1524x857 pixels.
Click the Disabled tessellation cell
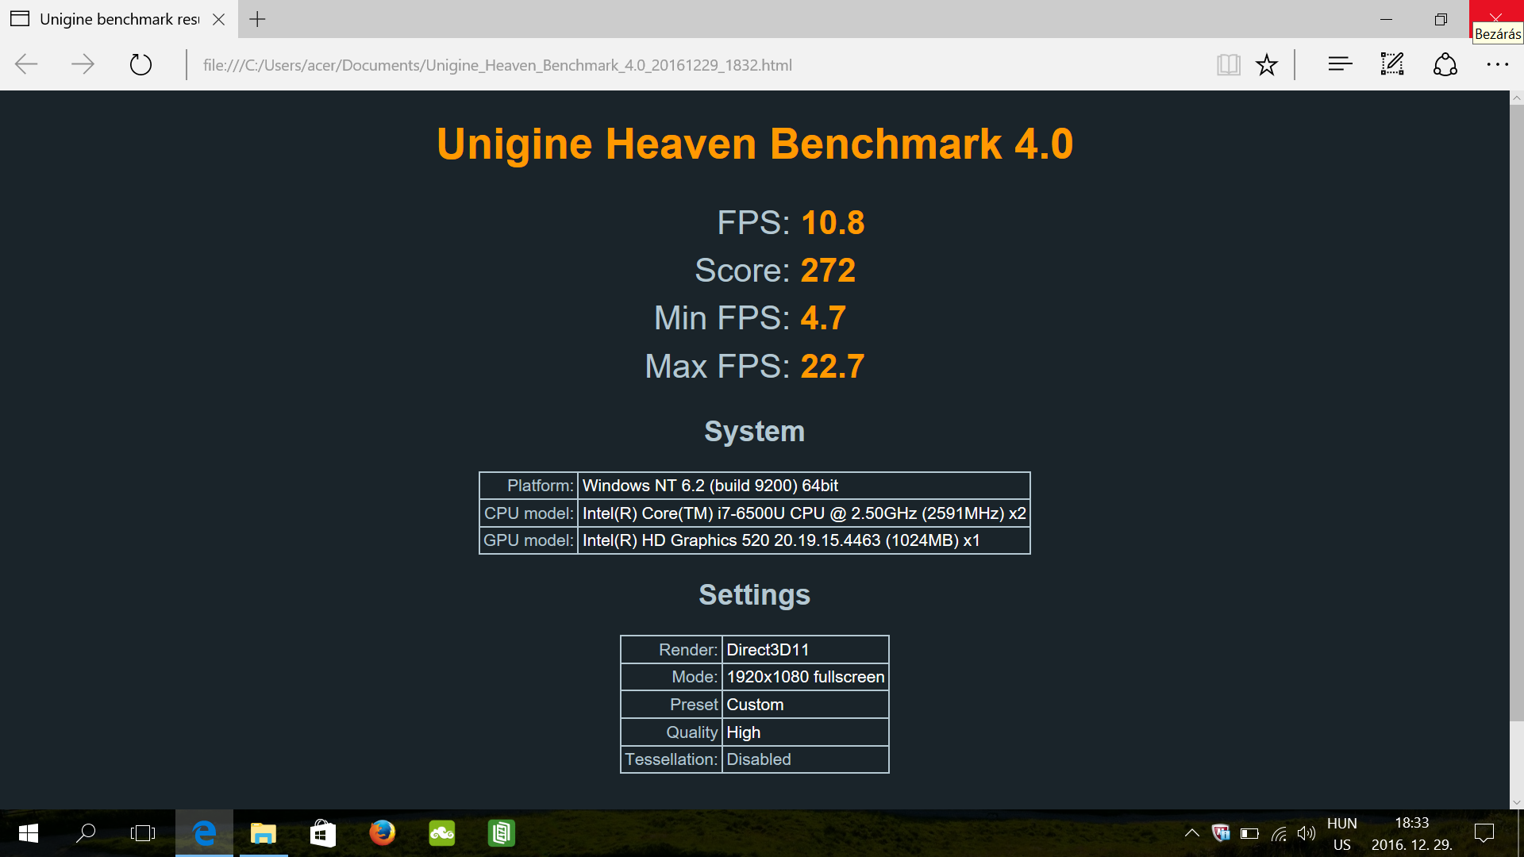pyautogui.click(x=806, y=759)
